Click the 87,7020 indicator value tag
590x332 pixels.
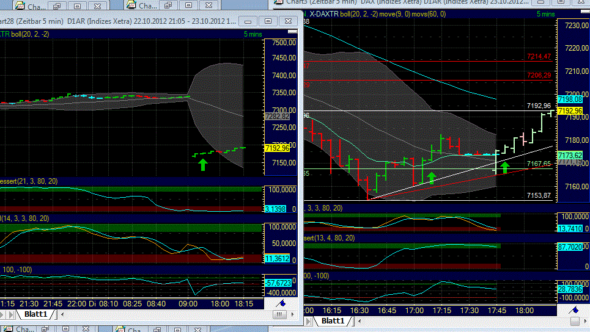point(570,247)
